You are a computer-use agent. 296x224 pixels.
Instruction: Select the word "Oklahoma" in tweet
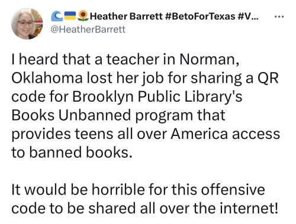(47, 78)
